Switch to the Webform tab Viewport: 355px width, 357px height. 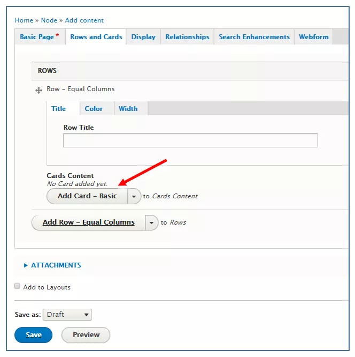pyautogui.click(x=314, y=36)
